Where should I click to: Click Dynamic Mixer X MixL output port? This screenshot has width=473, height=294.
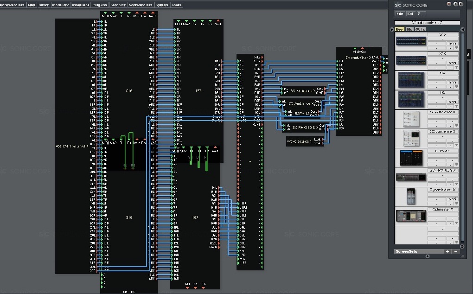point(381,58)
